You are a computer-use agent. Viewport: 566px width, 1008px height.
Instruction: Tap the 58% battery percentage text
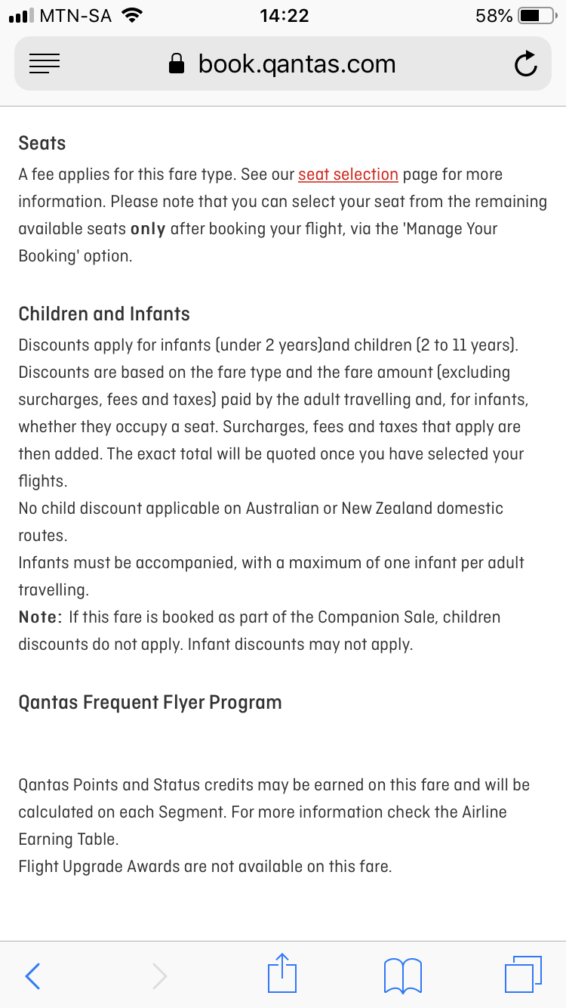494,15
